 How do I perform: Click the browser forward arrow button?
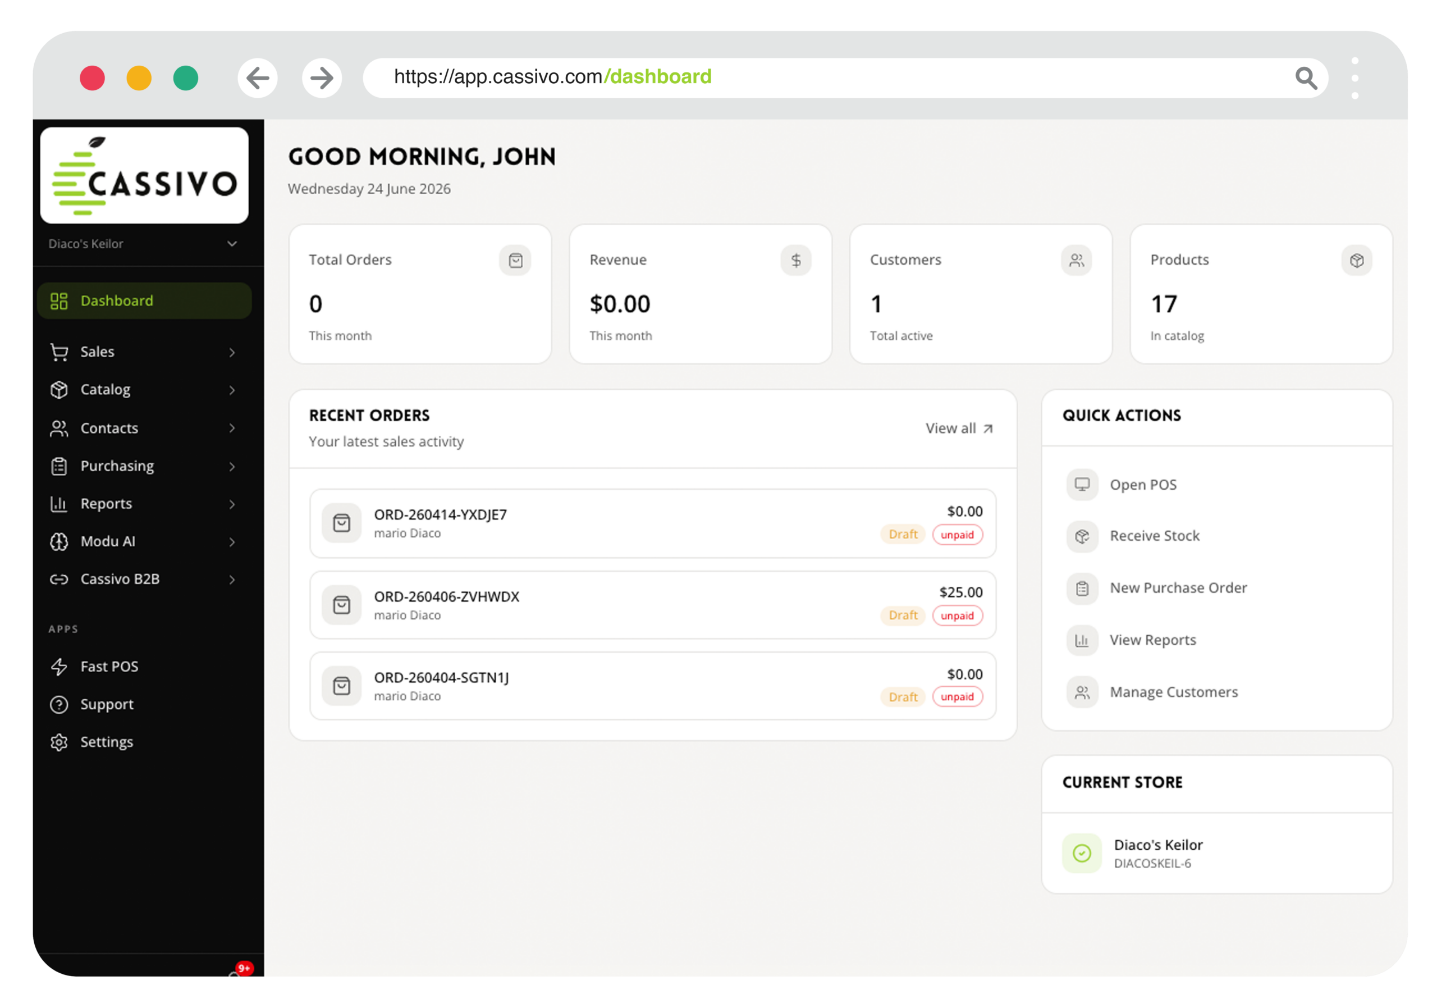click(x=322, y=78)
